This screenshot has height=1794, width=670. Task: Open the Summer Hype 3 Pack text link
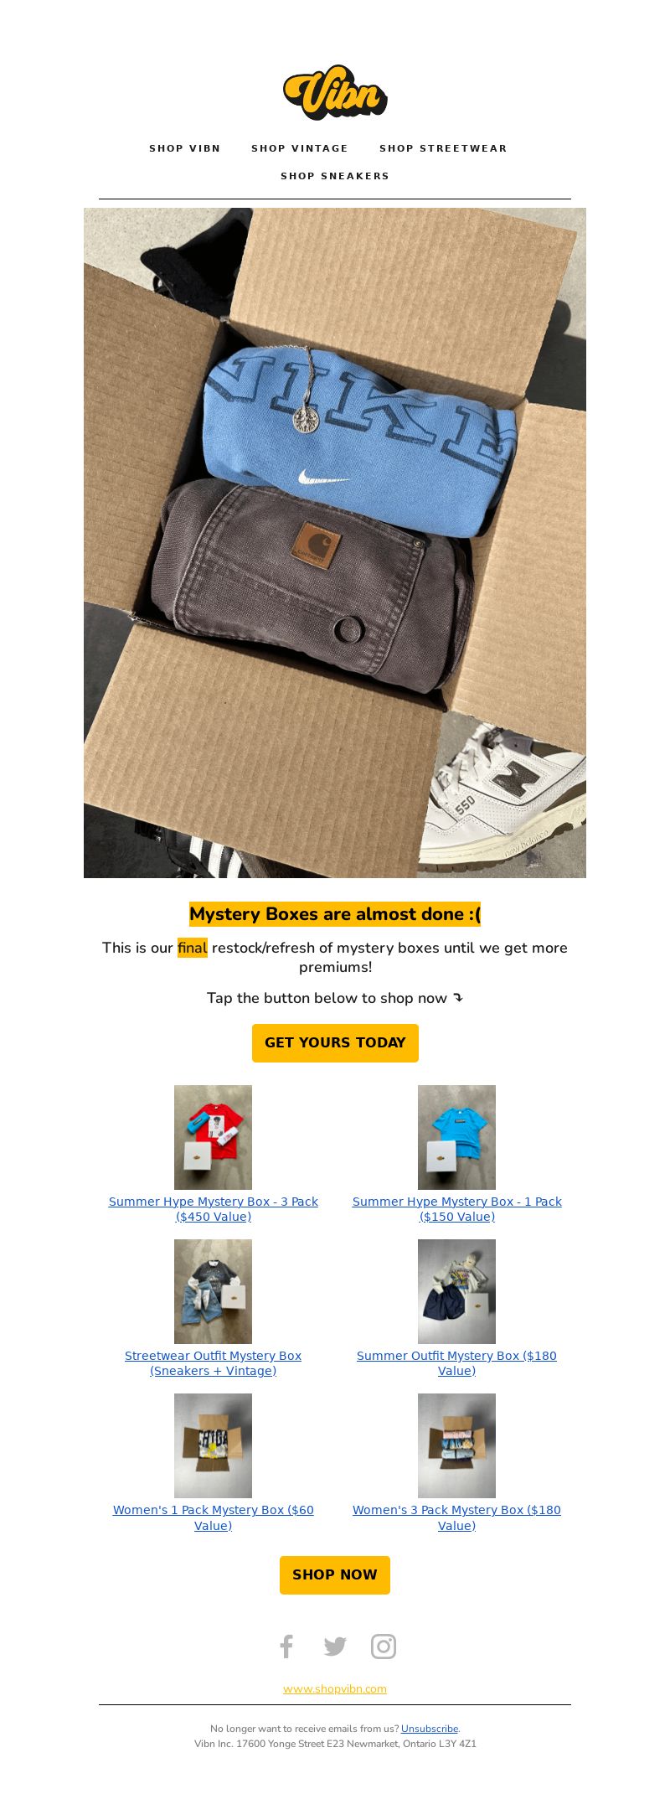(x=213, y=1209)
